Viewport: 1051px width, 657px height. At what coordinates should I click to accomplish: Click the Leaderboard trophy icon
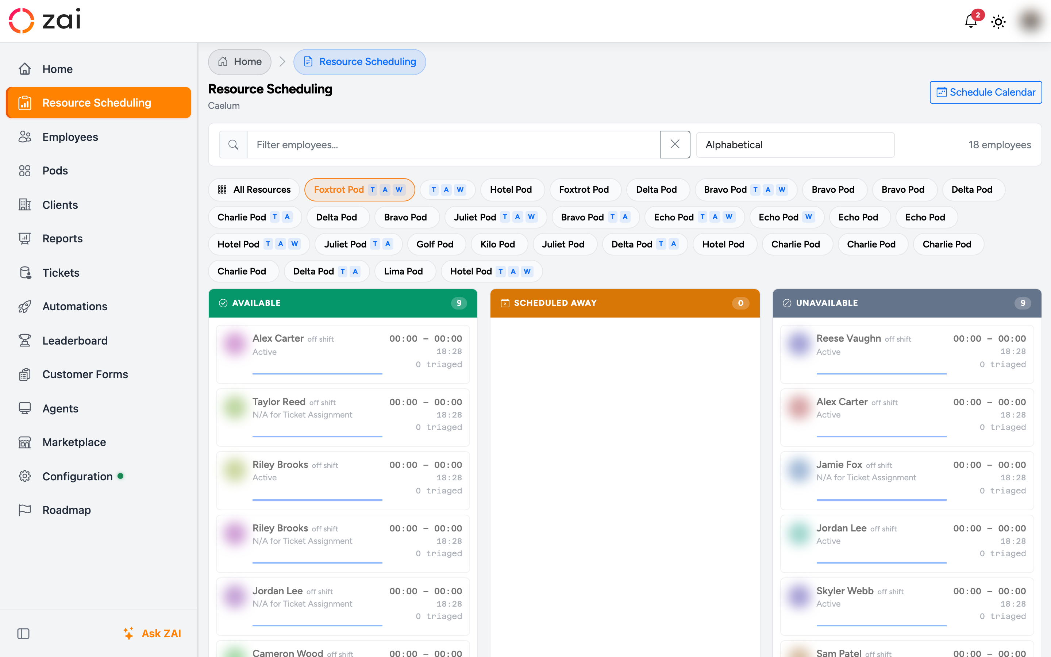pyautogui.click(x=25, y=340)
